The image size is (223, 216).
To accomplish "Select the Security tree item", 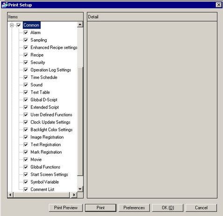I will pyautogui.click(x=38, y=62).
